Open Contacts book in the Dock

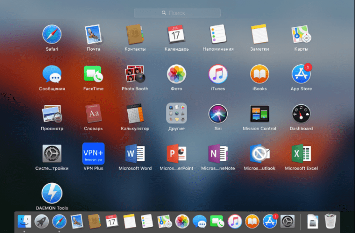tap(94, 221)
